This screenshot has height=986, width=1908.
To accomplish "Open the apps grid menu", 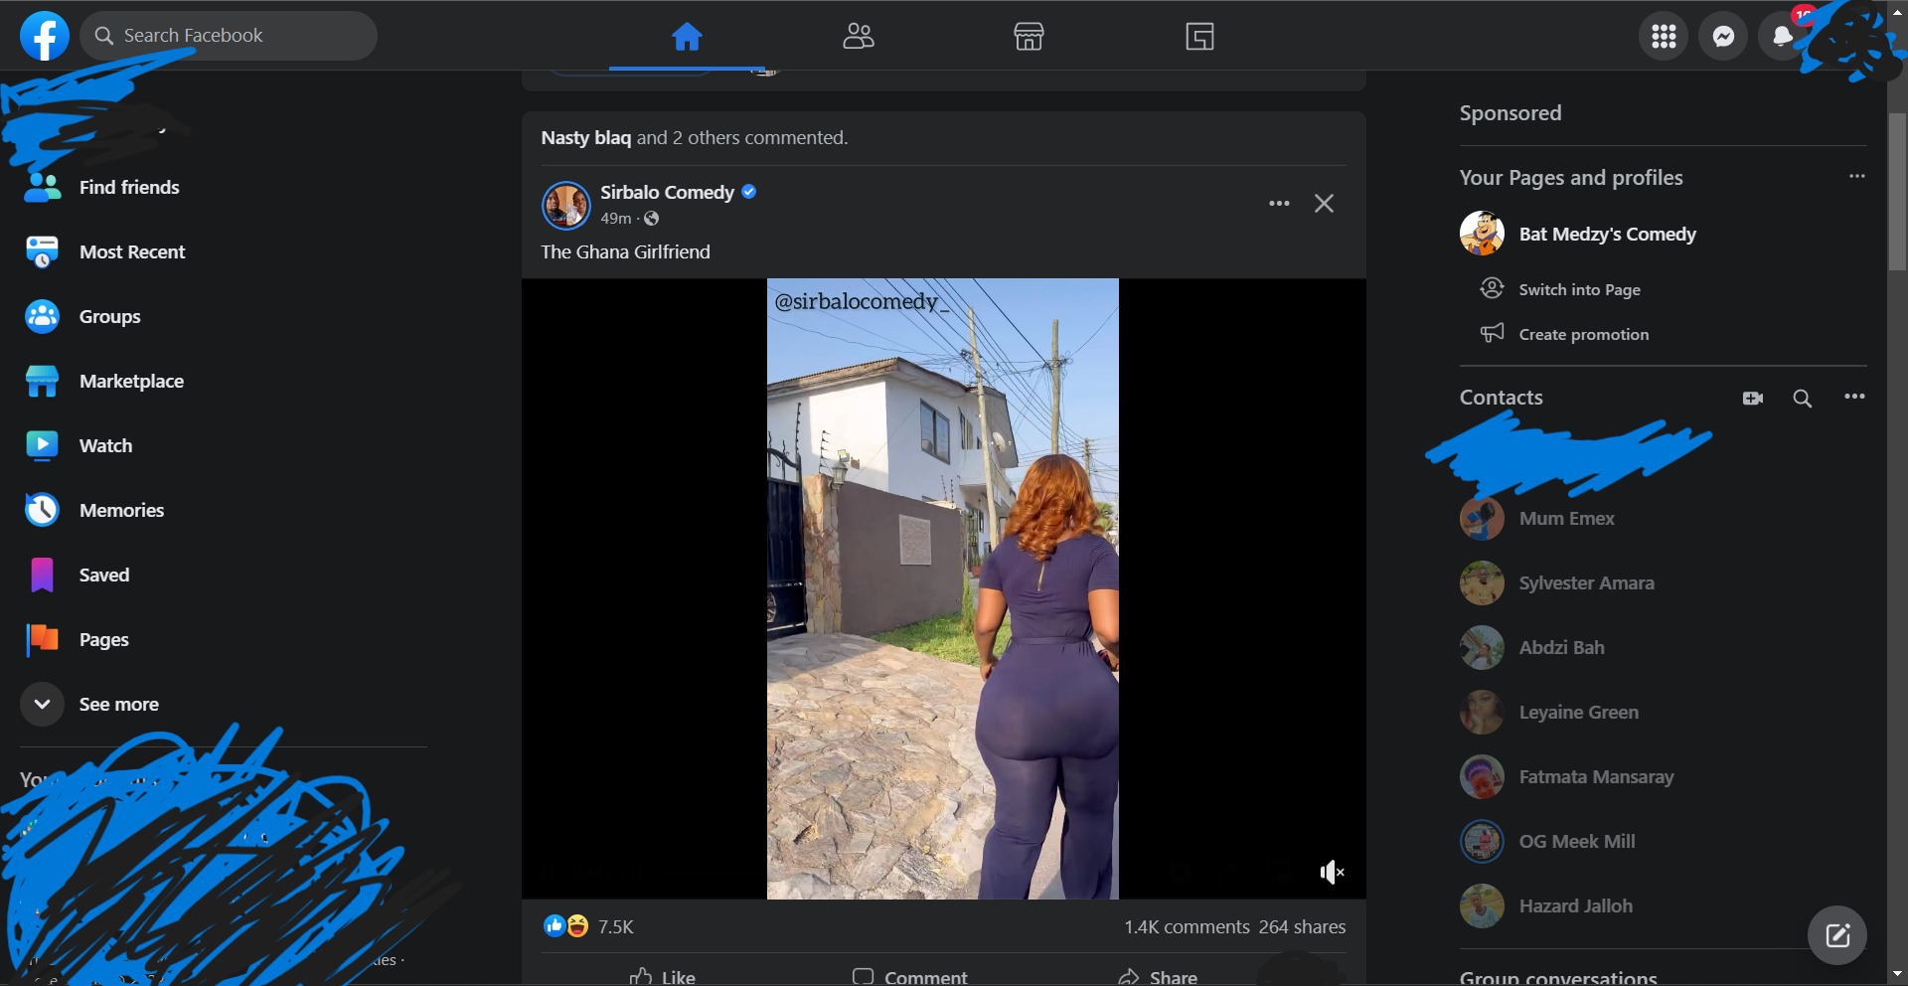I will (x=1662, y=36).
